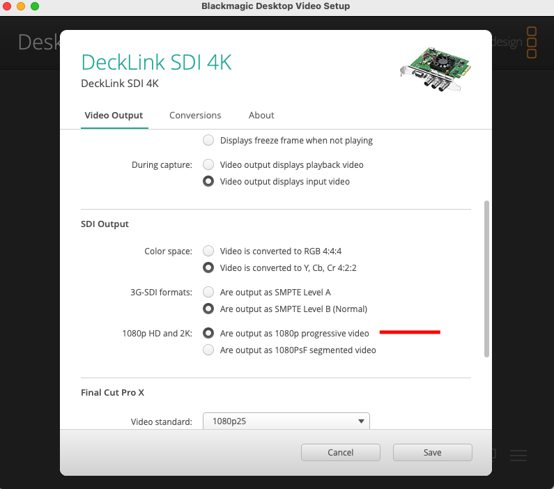The width and height of the screenshot is (554, 489).
Task: Set color space to RGB 4:4:4
Action: [208, 251]
